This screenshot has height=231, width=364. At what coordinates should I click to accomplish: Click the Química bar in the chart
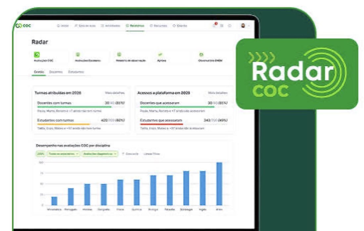[137, 192]
